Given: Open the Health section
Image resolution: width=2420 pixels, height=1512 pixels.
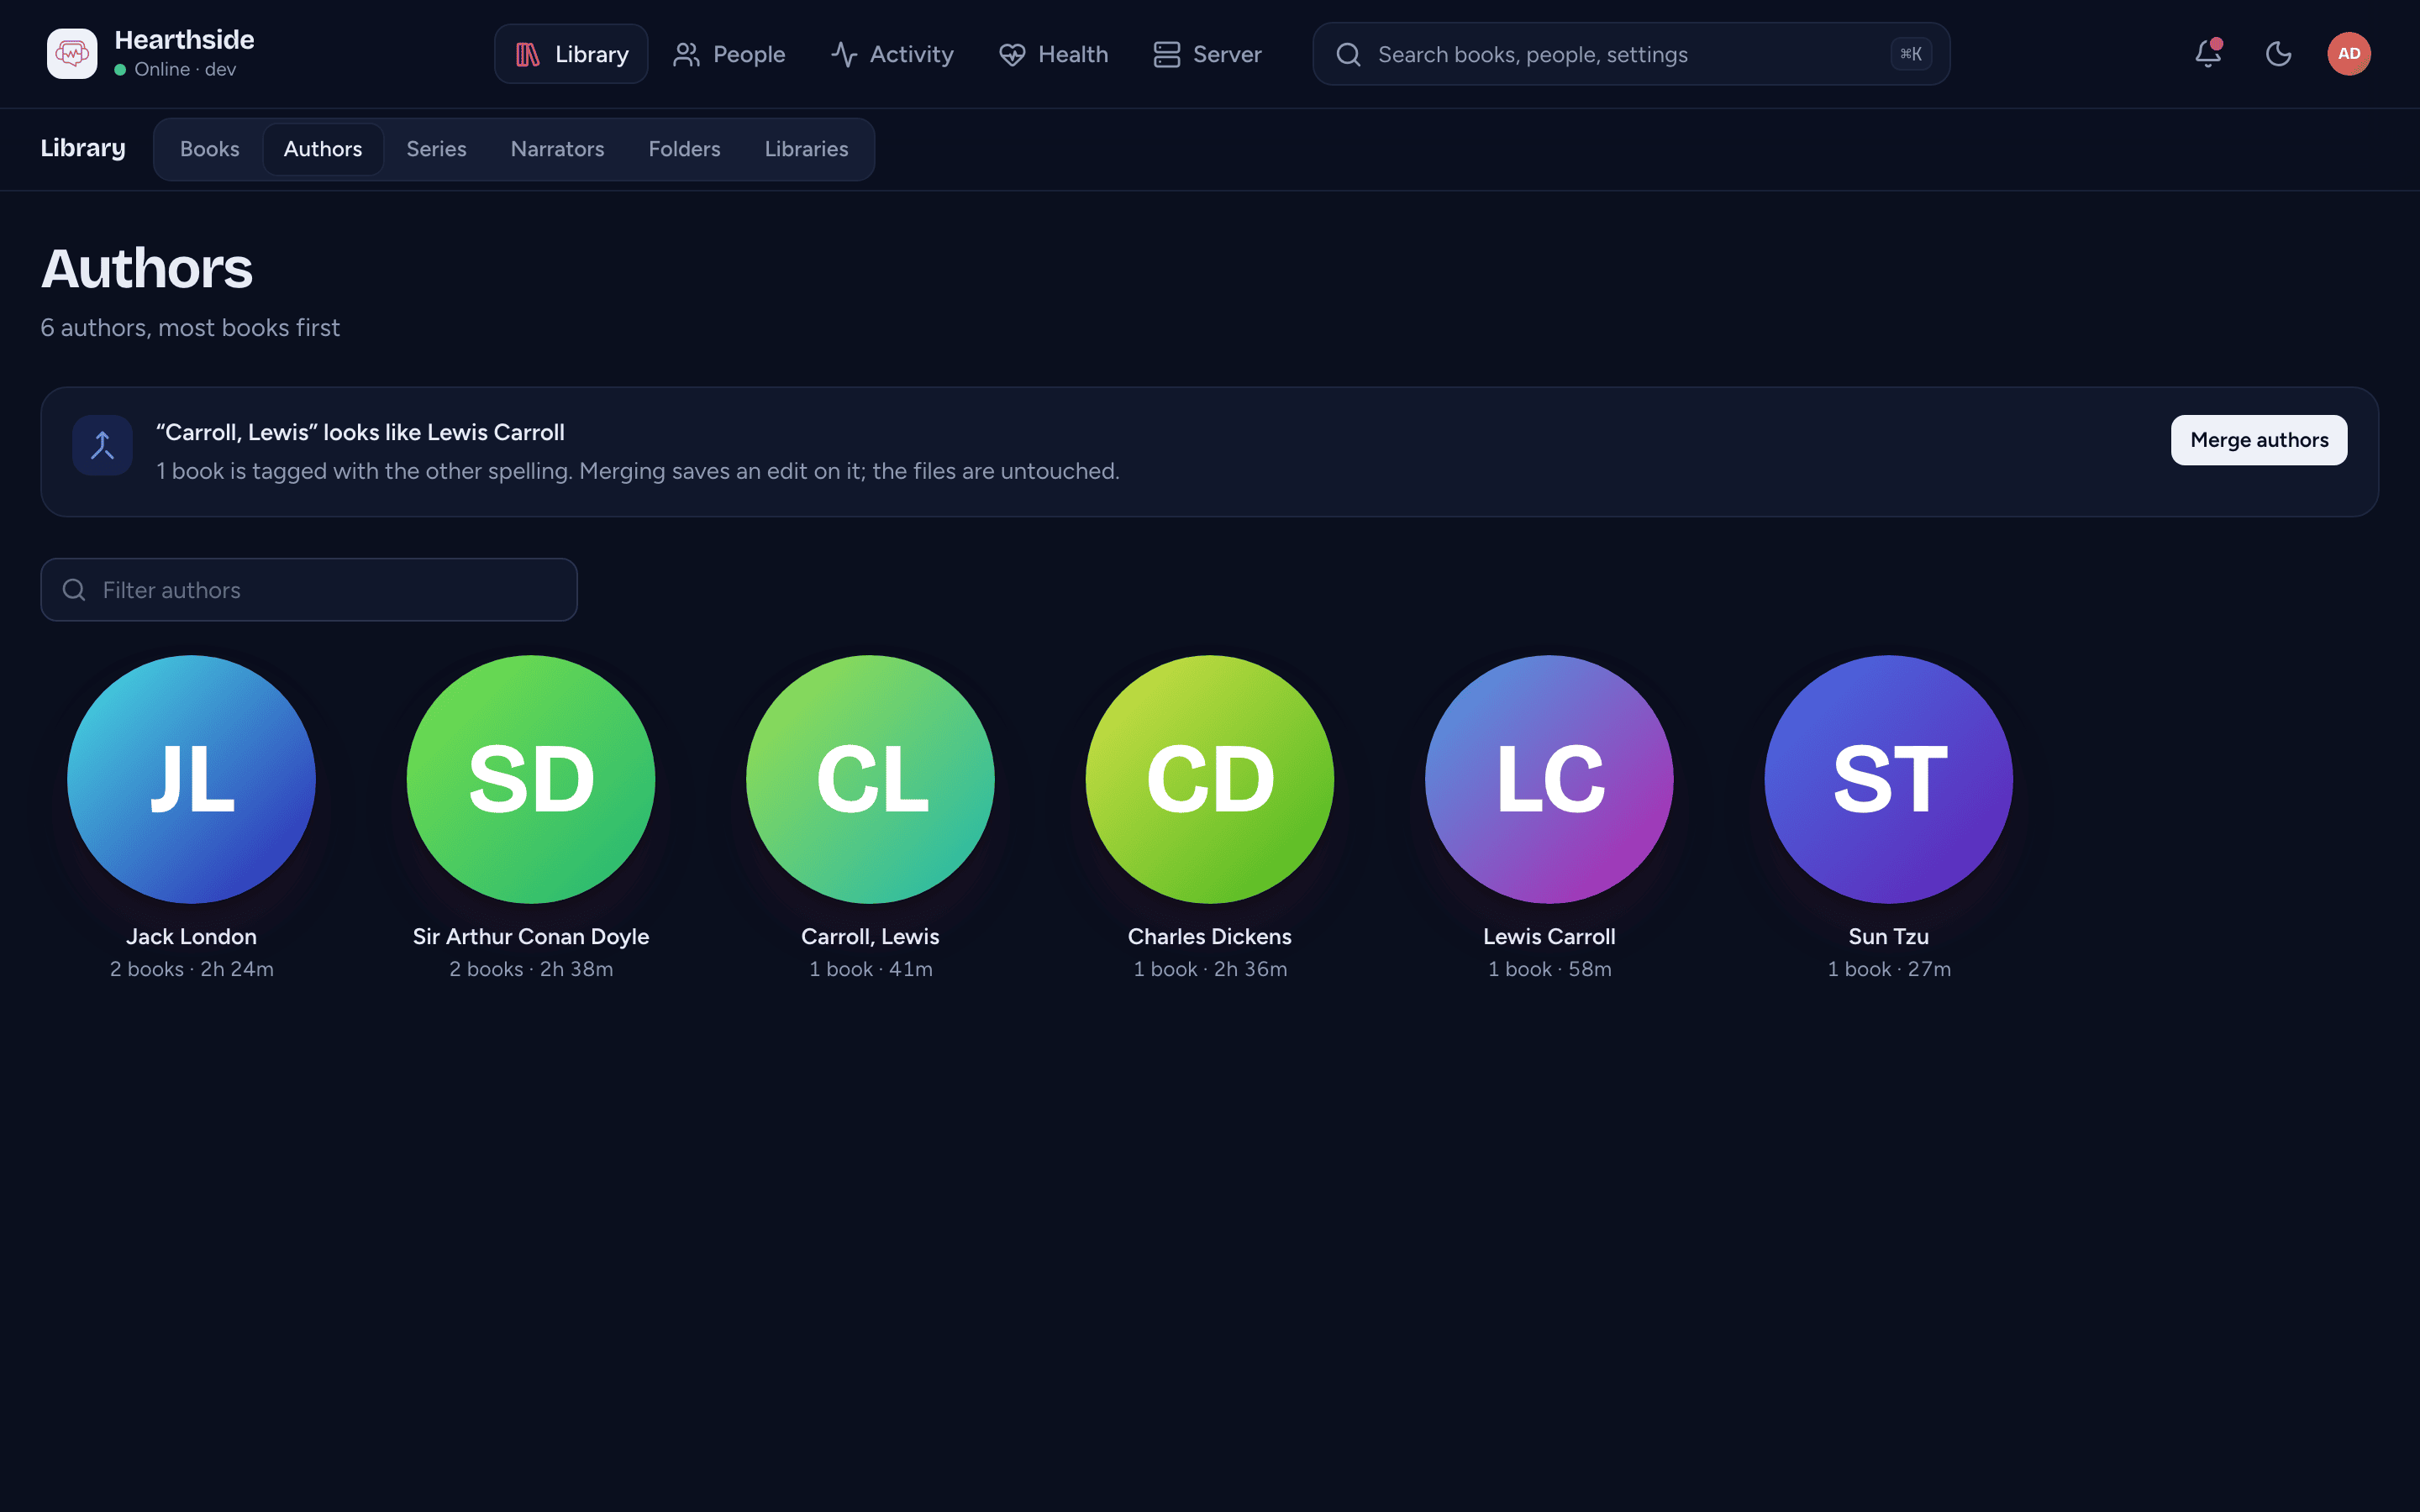Looking at the screenshot, I should [x=1053, y=54].
